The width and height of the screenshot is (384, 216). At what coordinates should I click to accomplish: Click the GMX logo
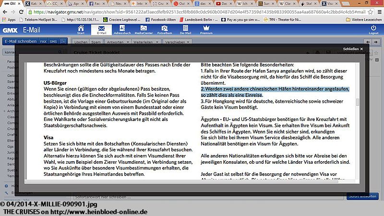[x=10, y=30]
